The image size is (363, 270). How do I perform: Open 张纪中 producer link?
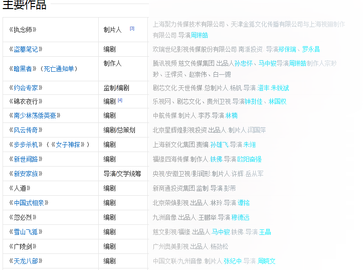(233, 261)
